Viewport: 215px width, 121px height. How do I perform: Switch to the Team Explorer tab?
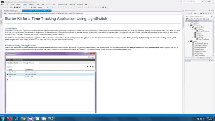point(200,58)
